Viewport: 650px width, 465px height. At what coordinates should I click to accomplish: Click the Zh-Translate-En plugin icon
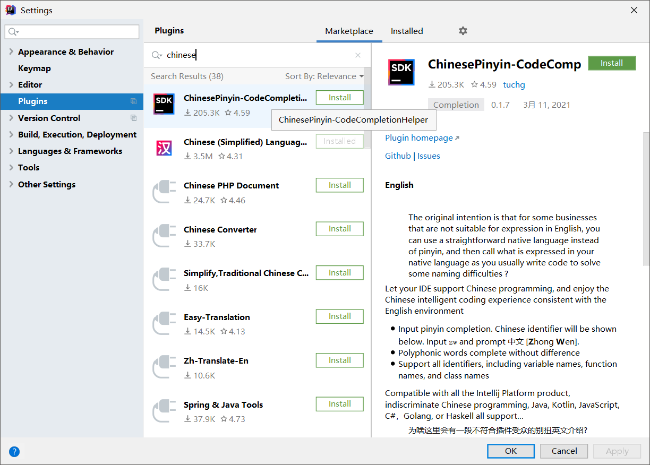tap(164, 367)
